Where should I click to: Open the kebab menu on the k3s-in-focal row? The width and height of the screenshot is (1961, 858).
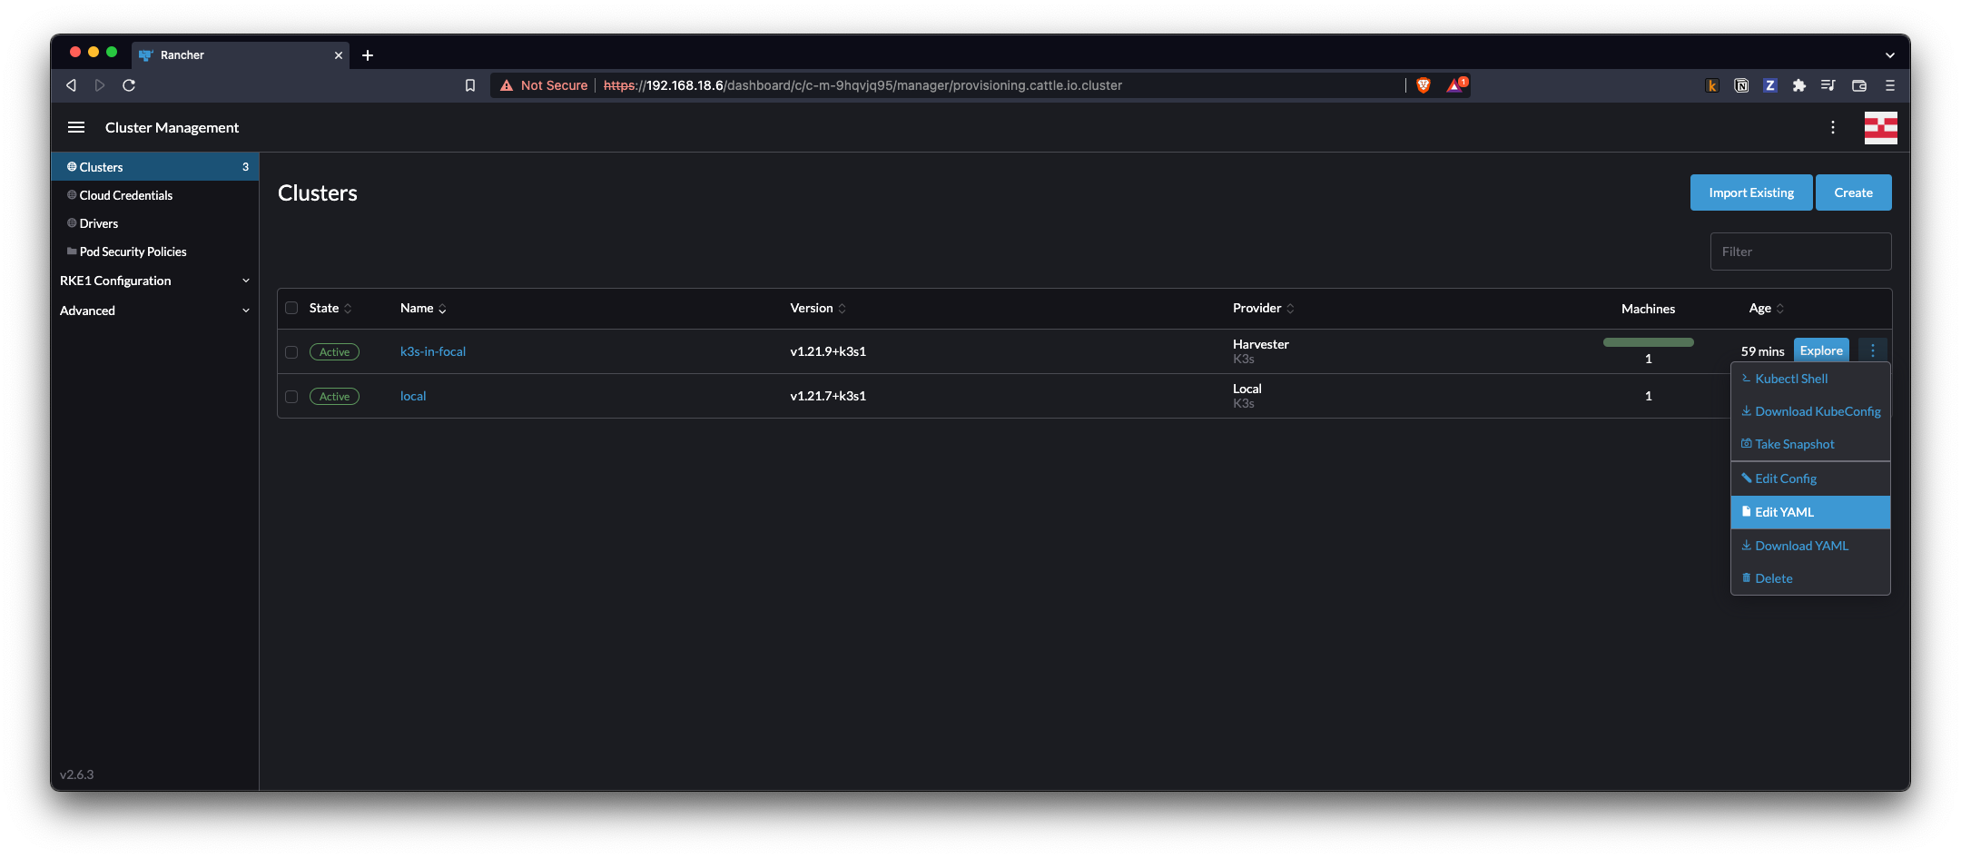[x=1872, y=350]
